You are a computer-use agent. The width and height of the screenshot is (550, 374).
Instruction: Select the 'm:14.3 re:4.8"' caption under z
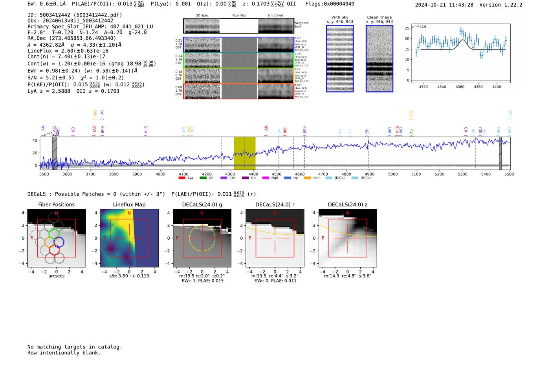click(x=340, y=276)
